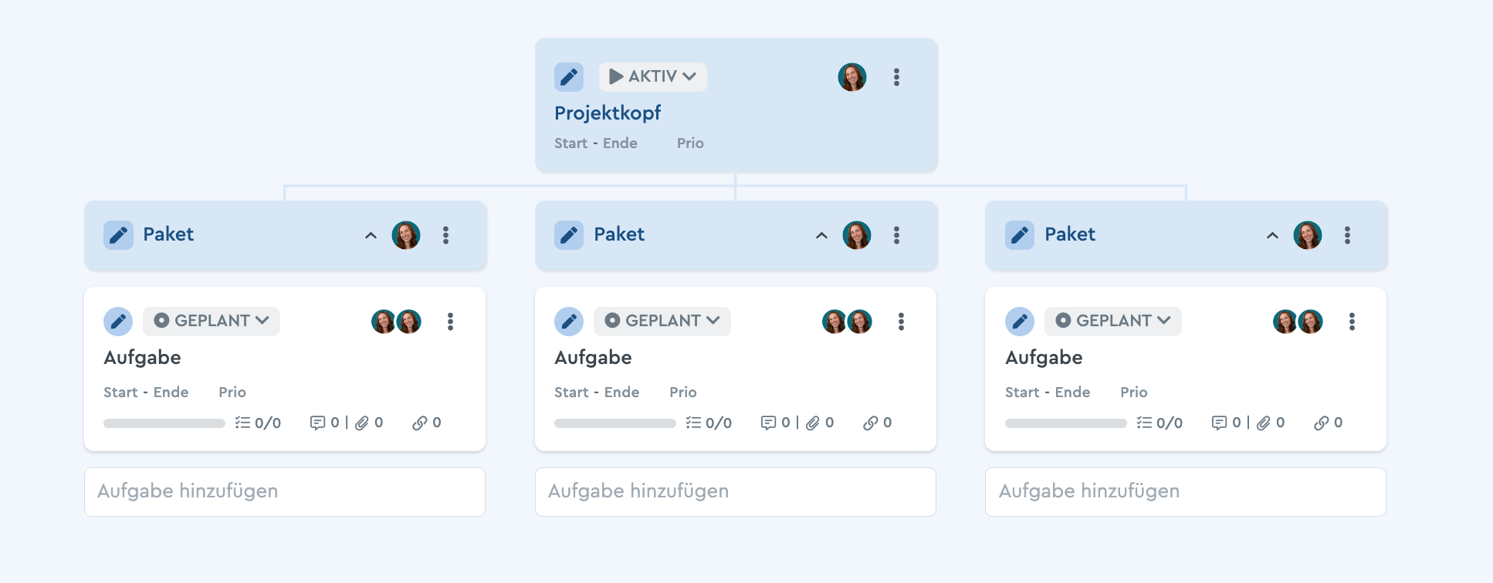Click Aufgabe hinzufügen field under middle Paket
Image resolution: width=1493 pixels, height=583 pixels.
click(736, 492)
